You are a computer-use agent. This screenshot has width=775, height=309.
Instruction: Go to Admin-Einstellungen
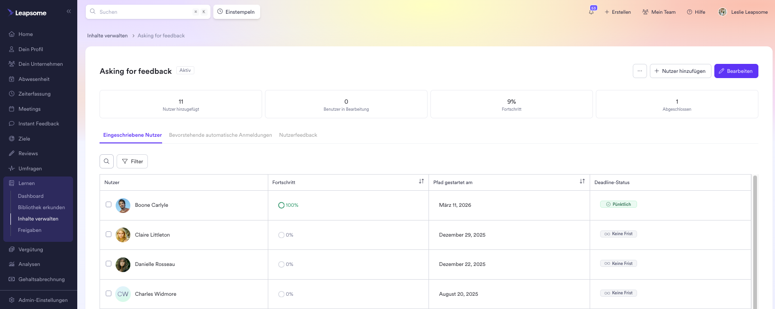(x=43, y=300)
